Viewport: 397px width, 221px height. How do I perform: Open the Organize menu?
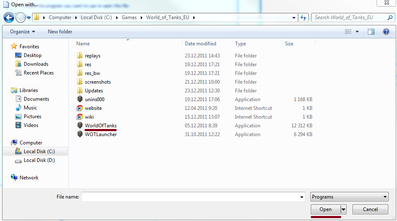click(22, 32)
